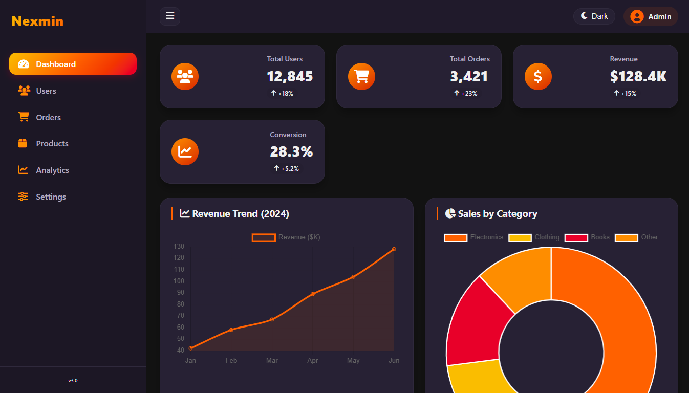This screenshot has width=689, height=393.
Task: Click the Total Users label
Action: (285, 59)
